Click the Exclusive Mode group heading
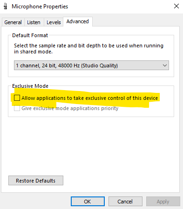 point(30,86)
